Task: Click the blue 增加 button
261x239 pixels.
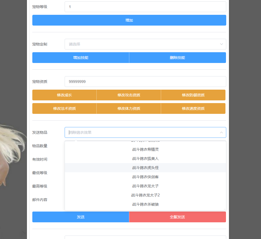Action: pyautogui.click(x=129, y=20)
